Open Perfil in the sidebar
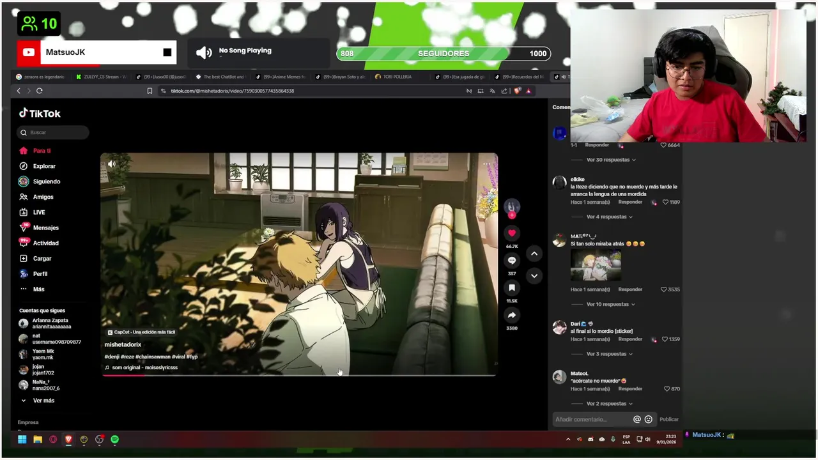Viewport: 818px width, 460px height. tap(33, 273)
